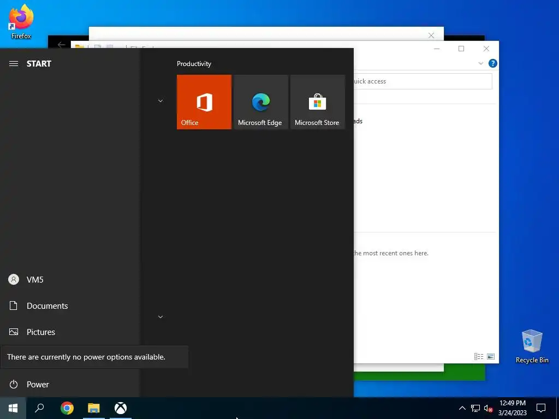Show hidden system tray icons
Image resolution: width=559 pixels, height=419 pixels.
click(462, 408)
